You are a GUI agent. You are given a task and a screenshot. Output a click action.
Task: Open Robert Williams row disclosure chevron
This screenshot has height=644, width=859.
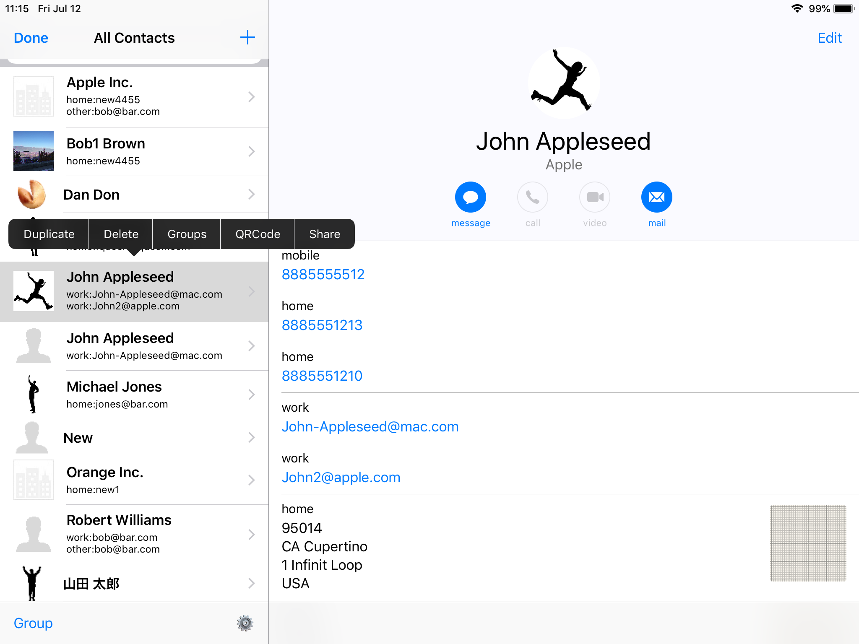252,535
